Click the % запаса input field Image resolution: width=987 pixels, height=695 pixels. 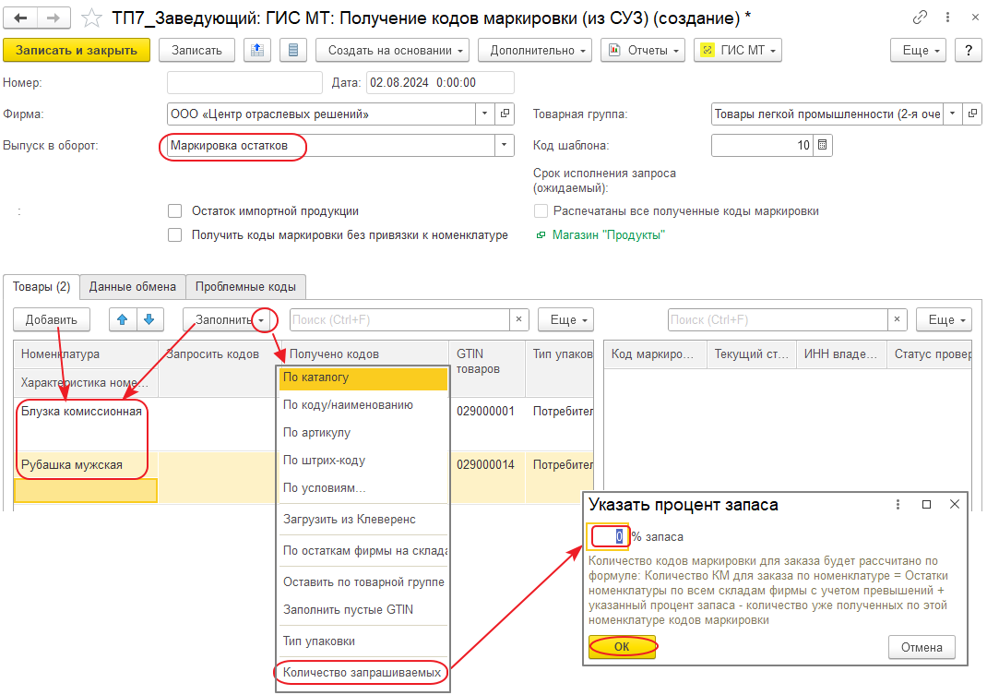click(x=609, y=536)
